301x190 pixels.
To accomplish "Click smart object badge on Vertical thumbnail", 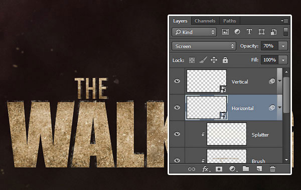I will coord(223,89).
